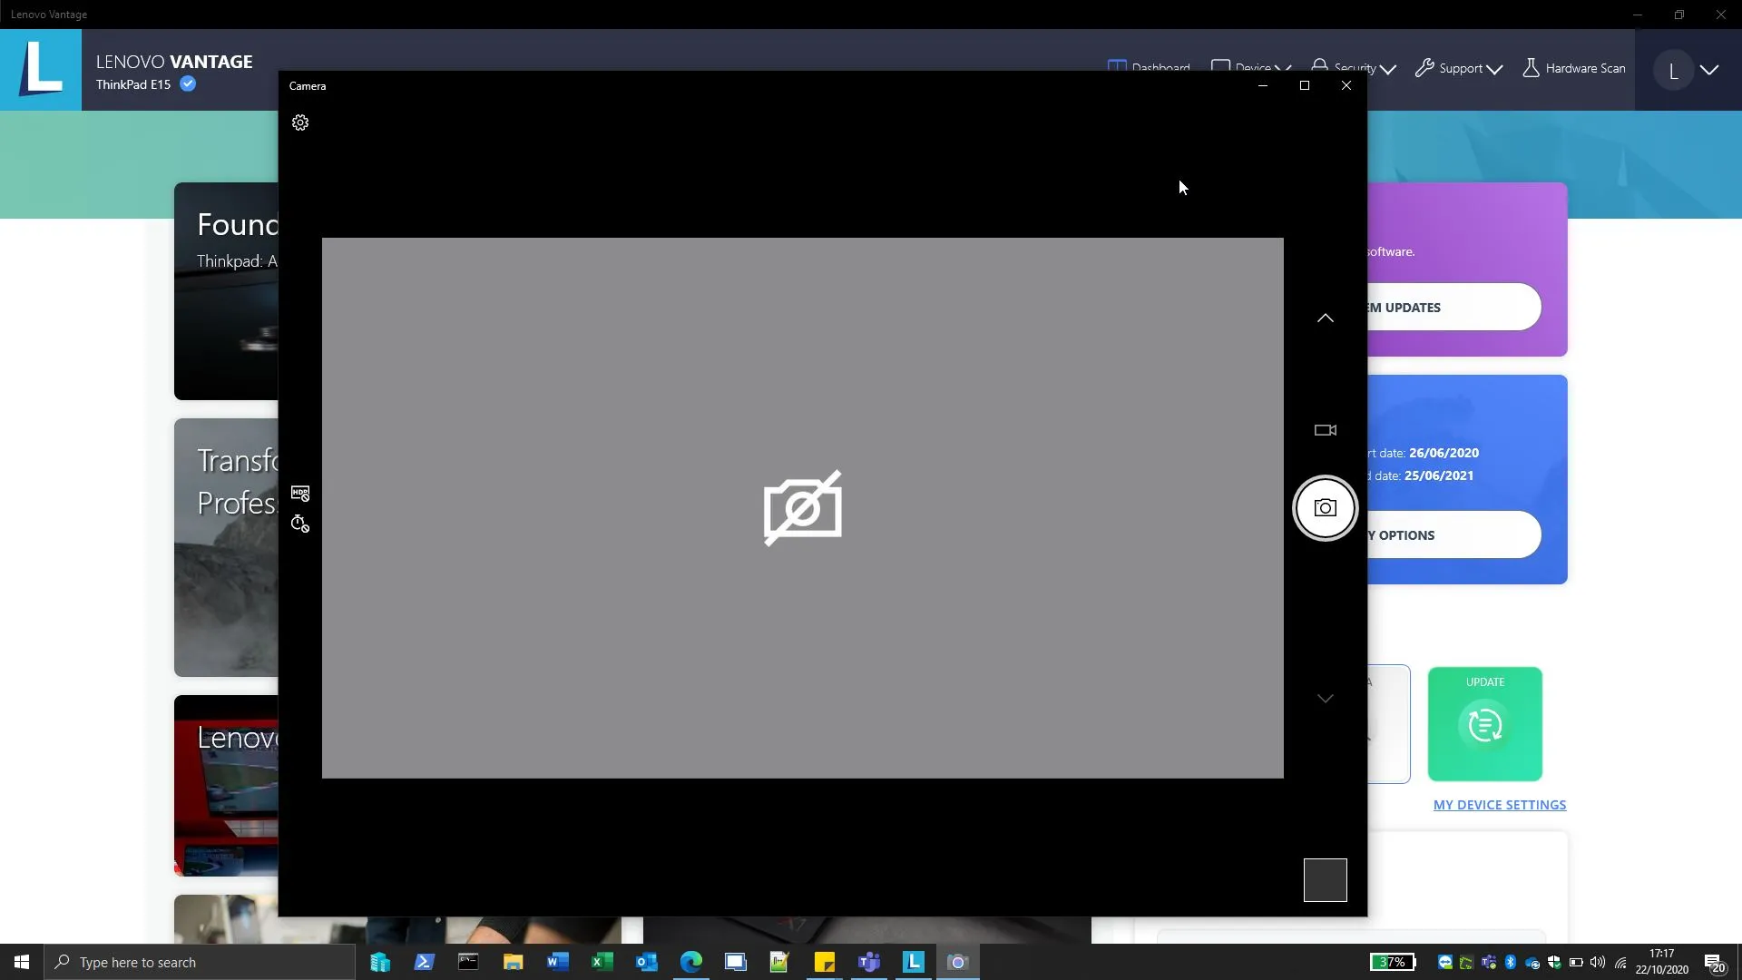Image resolution: width=1742 pixels, height=980 pixels.
Task: Open My Device Settings link
Action: tap(1499, 805)
